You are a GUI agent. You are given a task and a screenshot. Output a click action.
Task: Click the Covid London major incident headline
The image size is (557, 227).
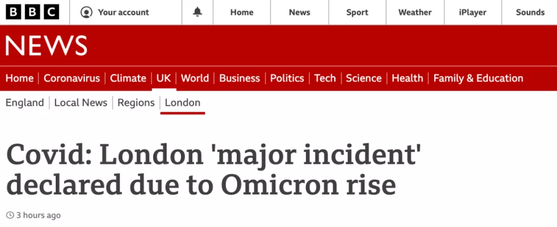click(x=211, y=170)
